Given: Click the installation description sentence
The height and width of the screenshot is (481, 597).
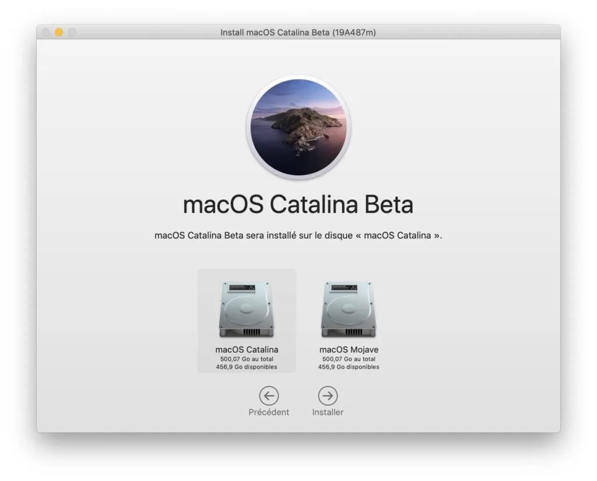Looking at the screenshot, I should [x=298, y=236].
